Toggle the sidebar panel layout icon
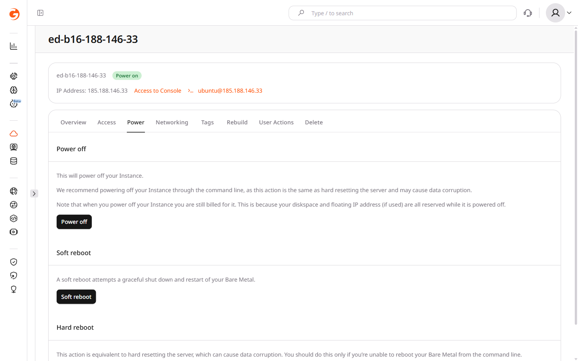Viewport: 578px width, 361px height. coord(40,13)
